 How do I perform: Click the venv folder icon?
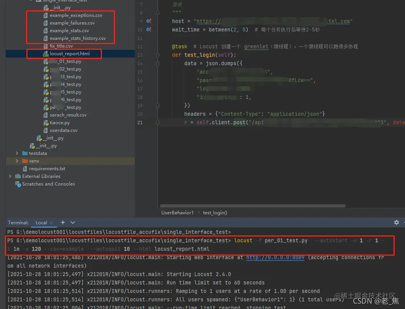(25, 161)
